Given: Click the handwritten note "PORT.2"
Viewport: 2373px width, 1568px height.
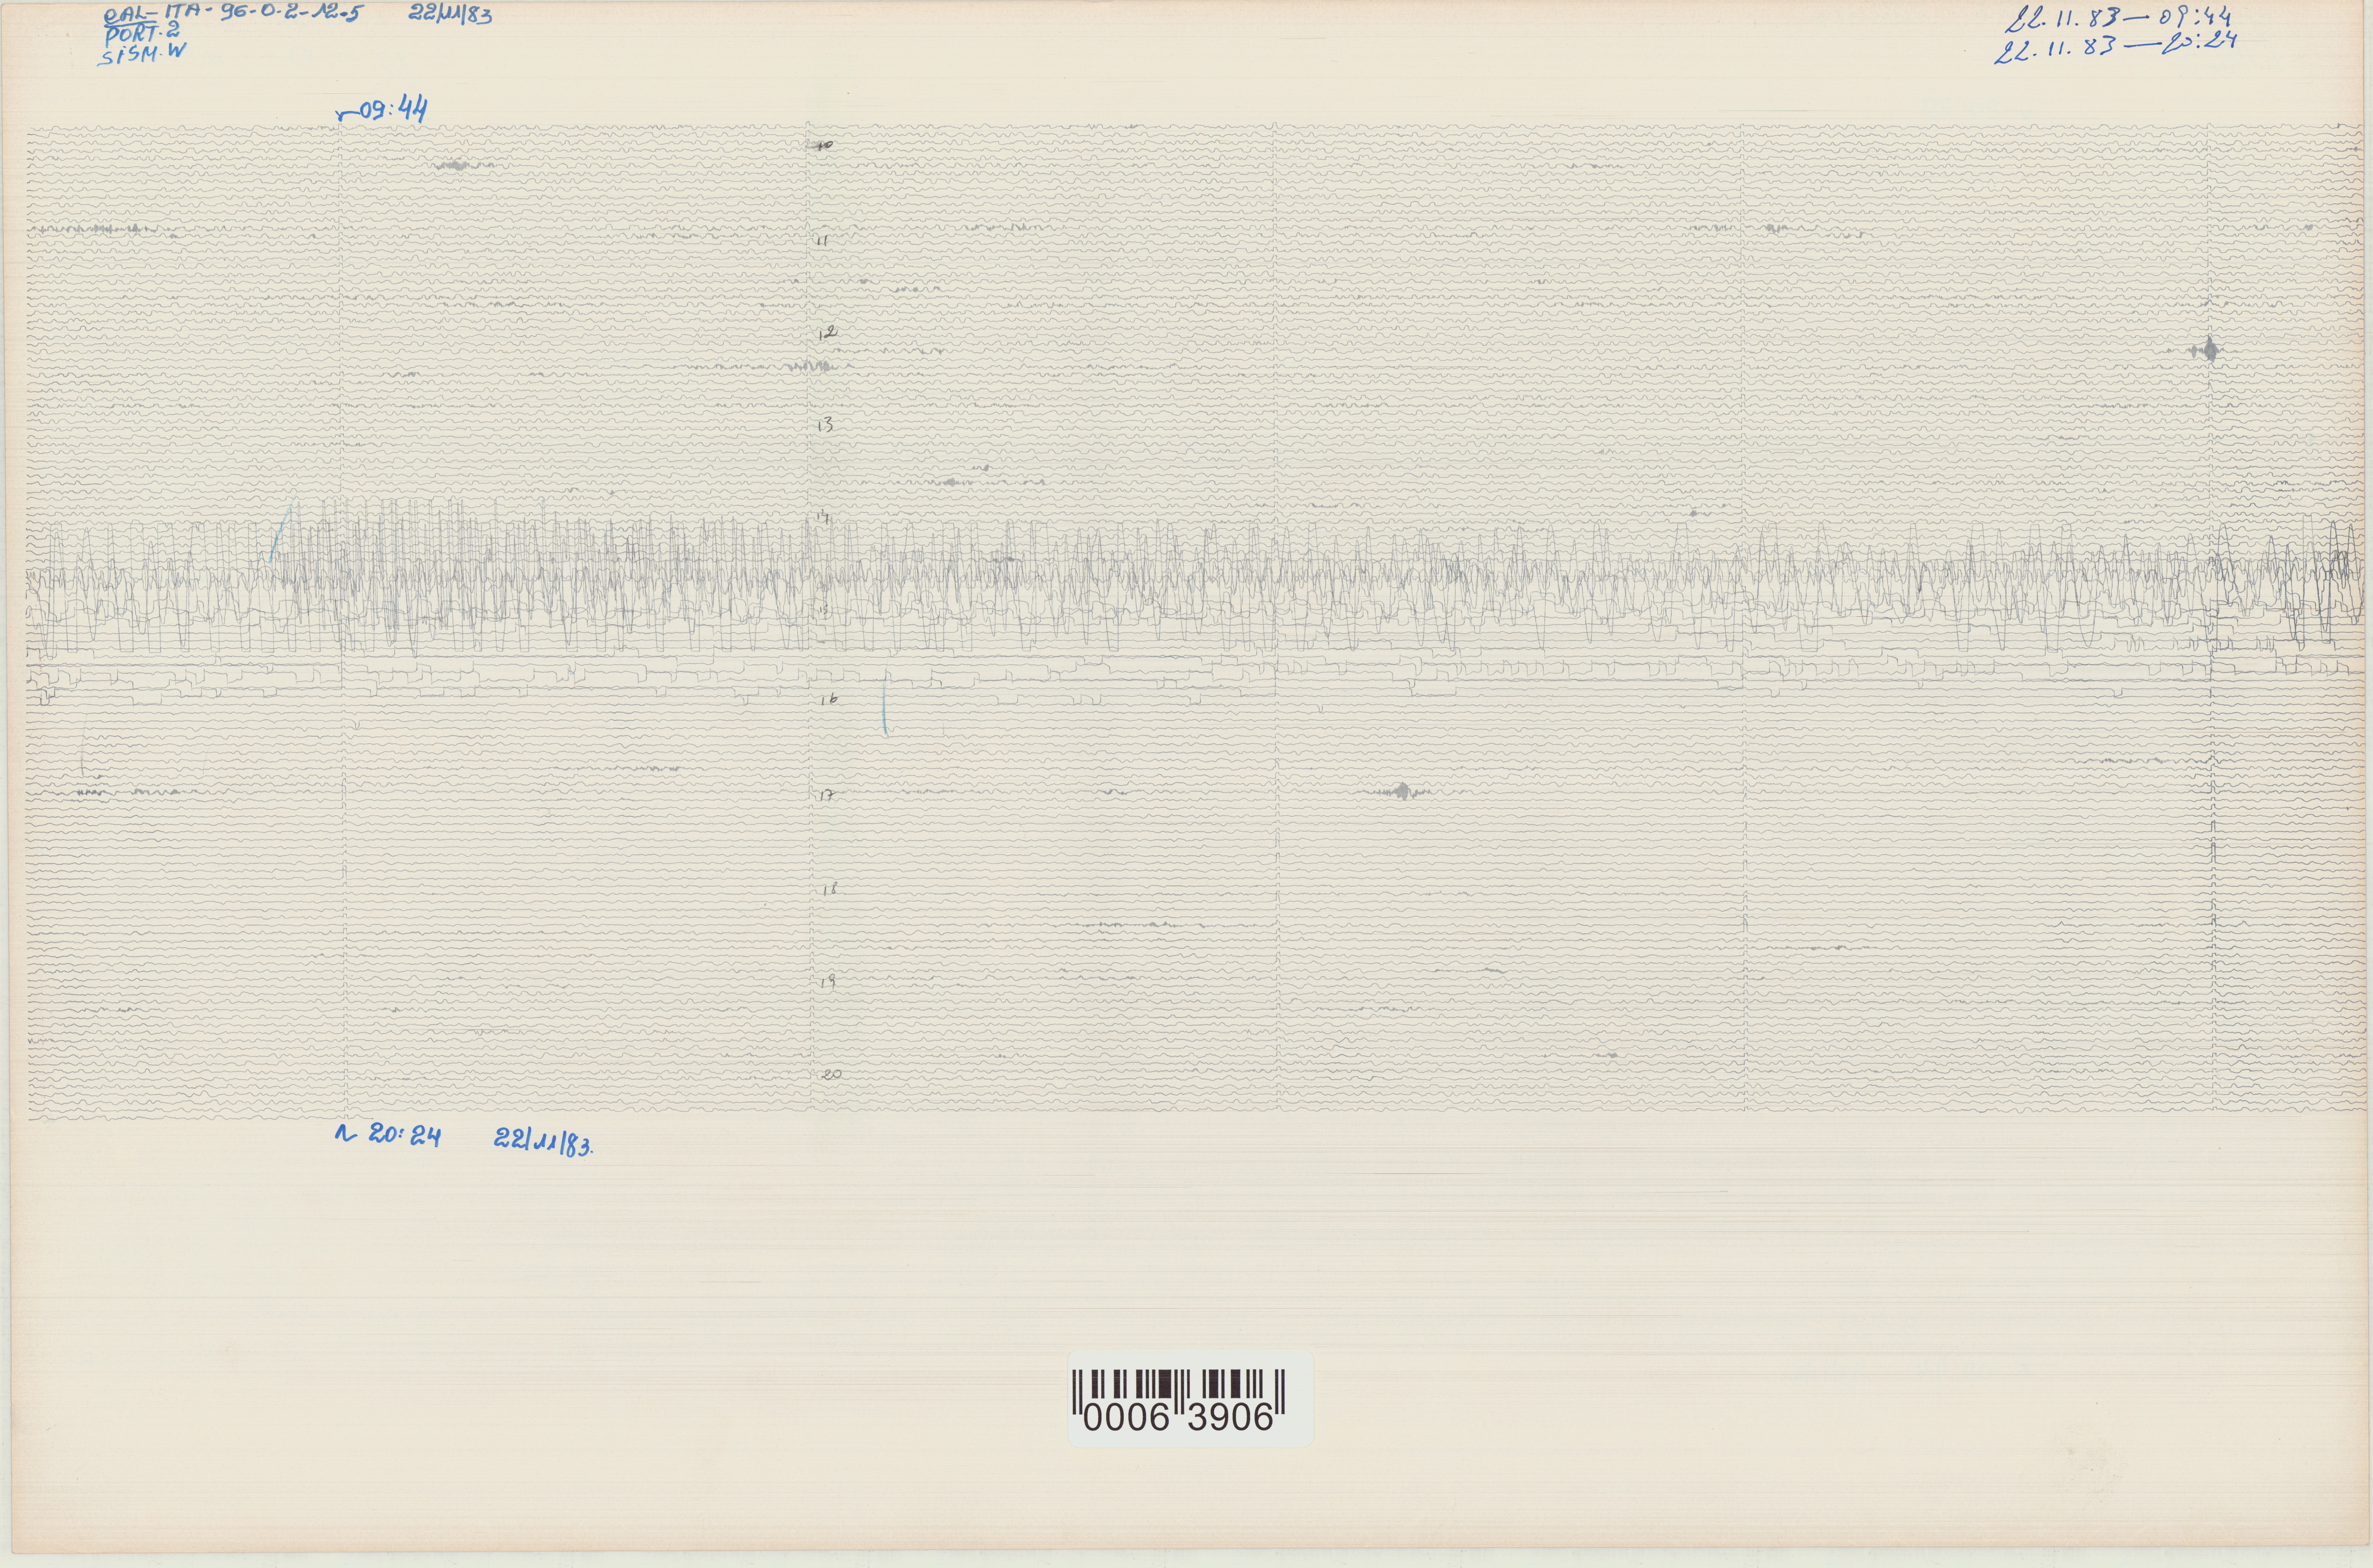Looking at the screenshot, I should click(x=142, y=34).
